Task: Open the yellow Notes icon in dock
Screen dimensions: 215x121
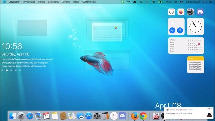Action: pyautogui.click(x=55, y=116)
